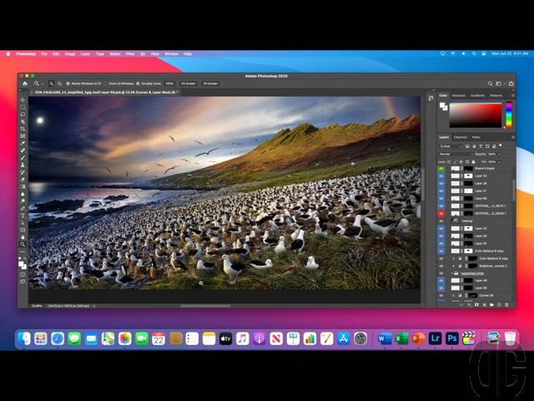Toggle Scrubby Zoom checkbox
The width and height of the screenshot is (534, 401).
coord(138,84)
